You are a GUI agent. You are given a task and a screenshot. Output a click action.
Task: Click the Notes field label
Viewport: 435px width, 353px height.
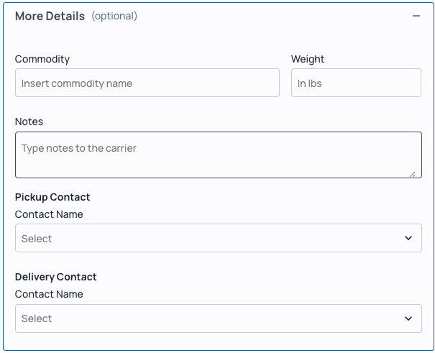29,122
